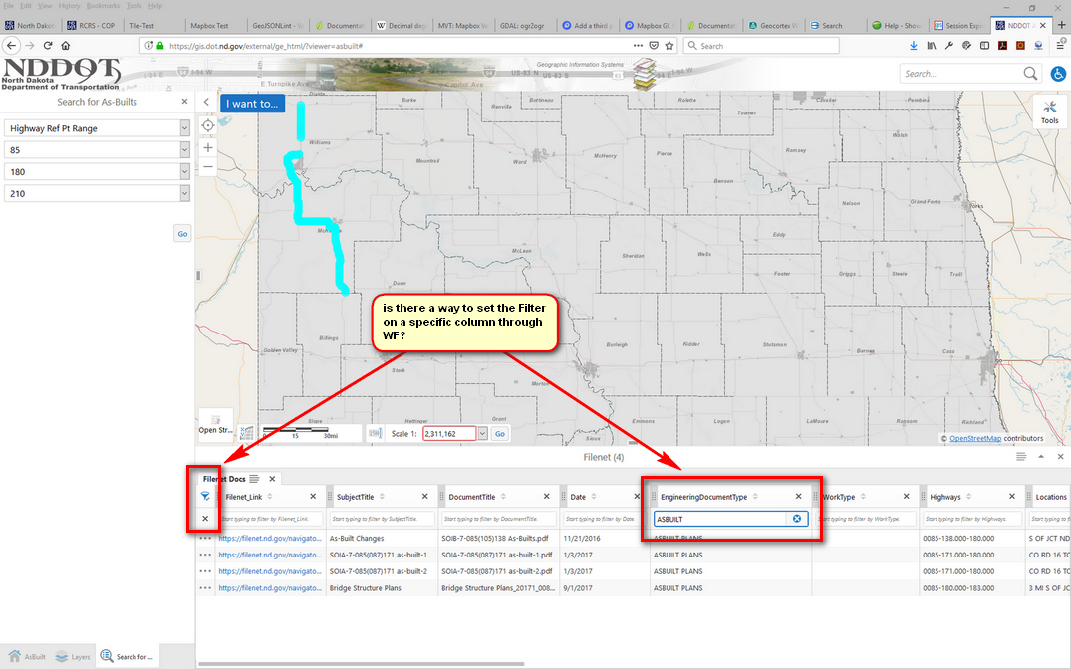Close the Filenet results panel
The width and height of the screenshot is (1071, 669).
[x=1061, y=457]
